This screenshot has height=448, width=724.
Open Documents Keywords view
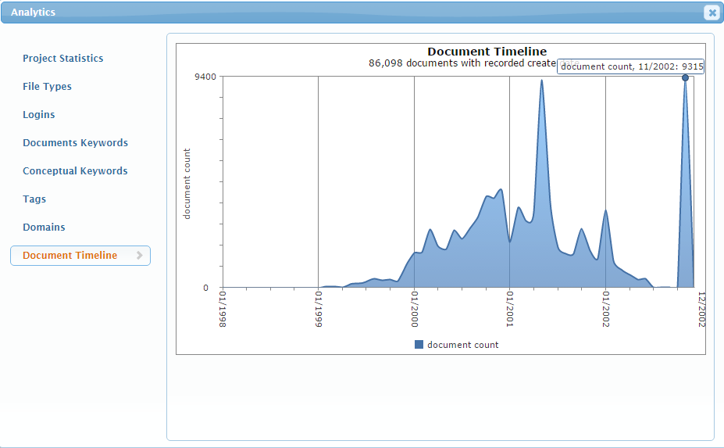pyautogui.click(x=75, y=143)
